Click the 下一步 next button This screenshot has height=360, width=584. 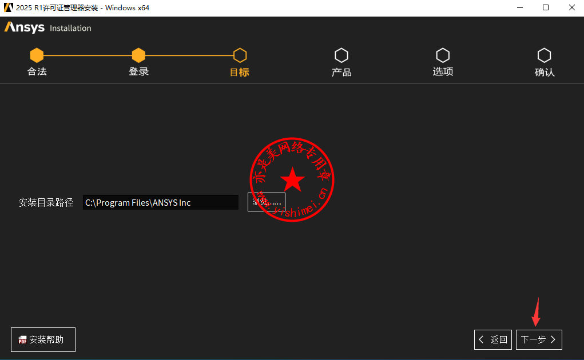(x=539, y=339)
